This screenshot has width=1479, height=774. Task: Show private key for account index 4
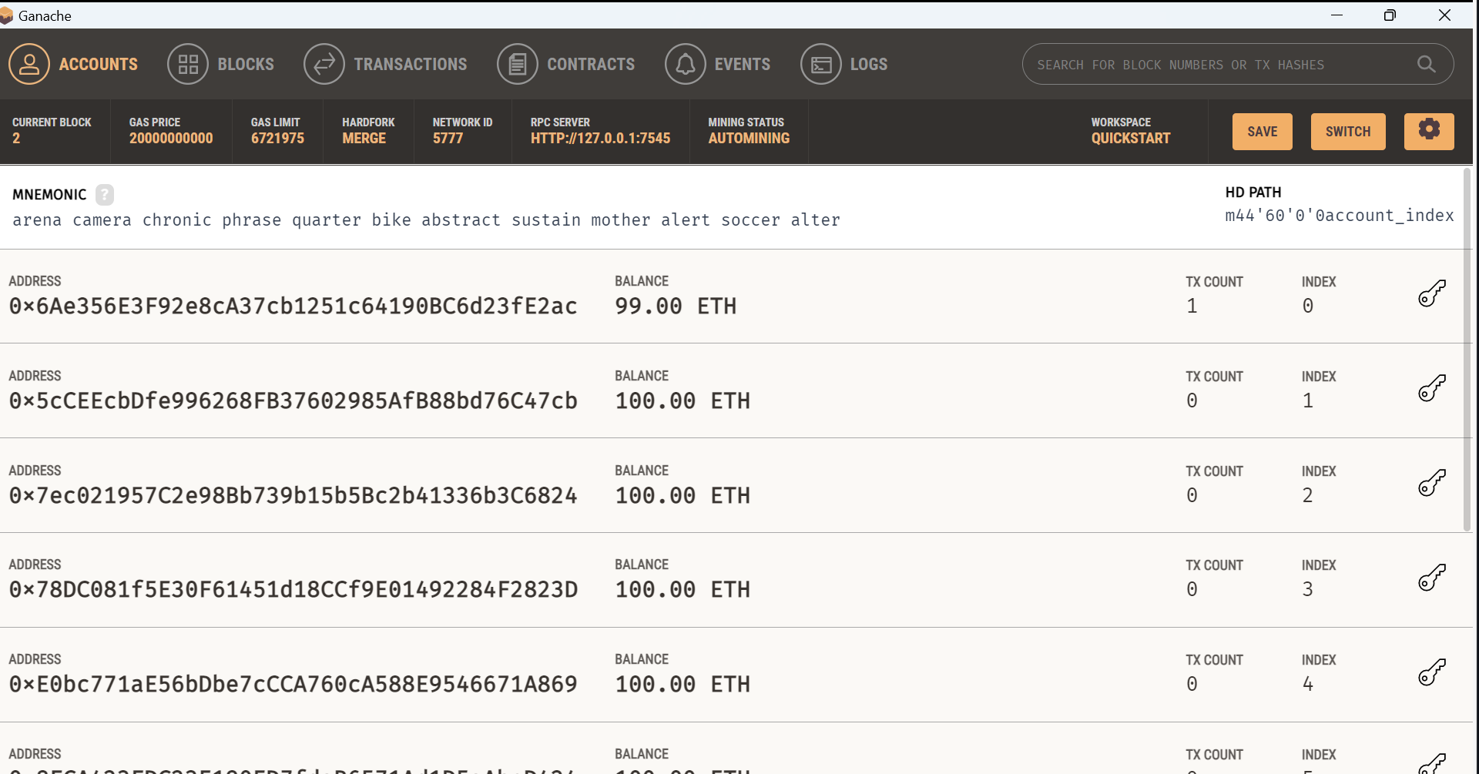[1432, 672]
